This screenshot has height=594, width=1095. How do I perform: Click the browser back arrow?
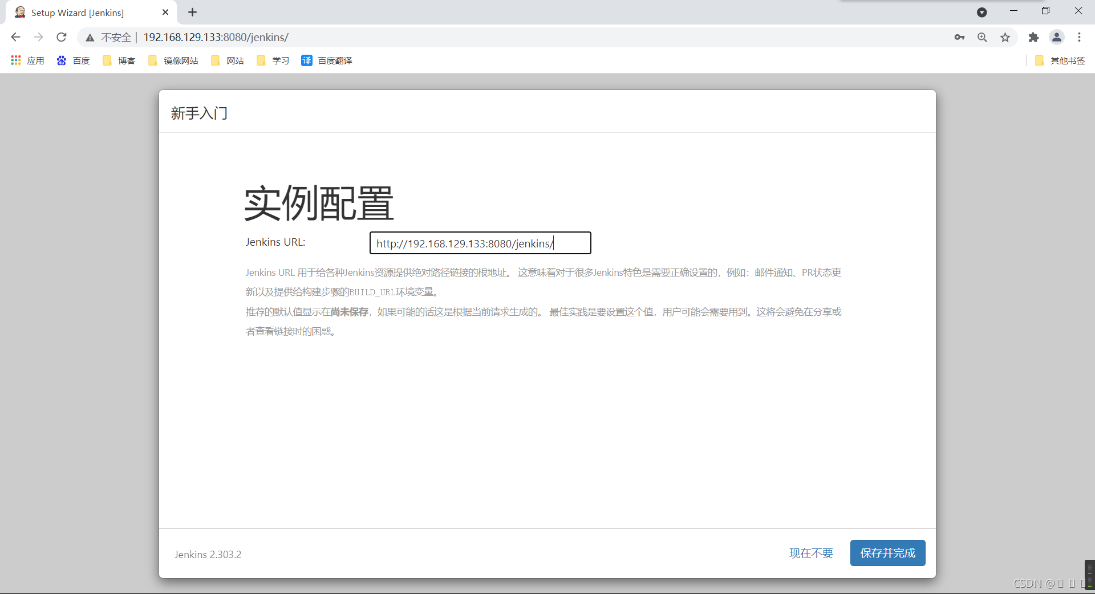(15, 37)
